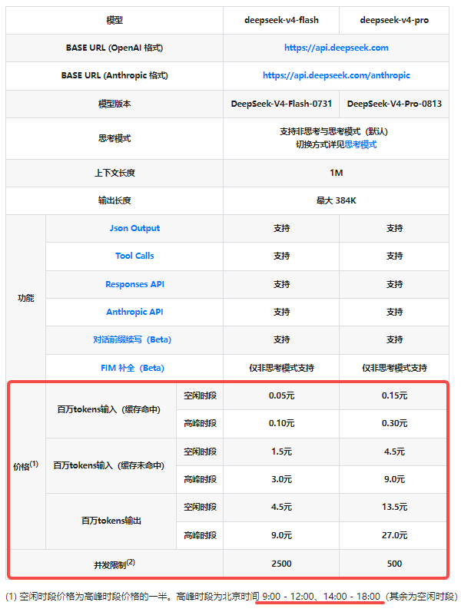Select the 1.5元 price cell
Screen dimensions: 461x612
pyautogui.click(x=281, y=452)
